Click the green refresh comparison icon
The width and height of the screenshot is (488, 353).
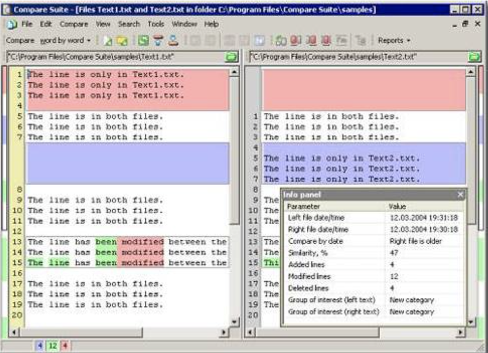(143, 41)
